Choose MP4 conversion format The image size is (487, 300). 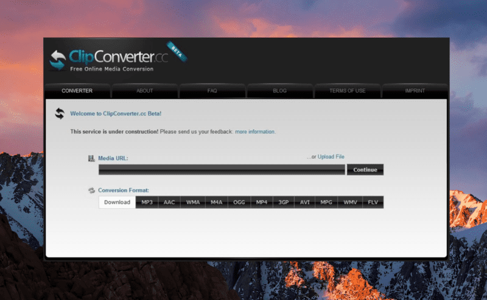click(x=262, y=202)
